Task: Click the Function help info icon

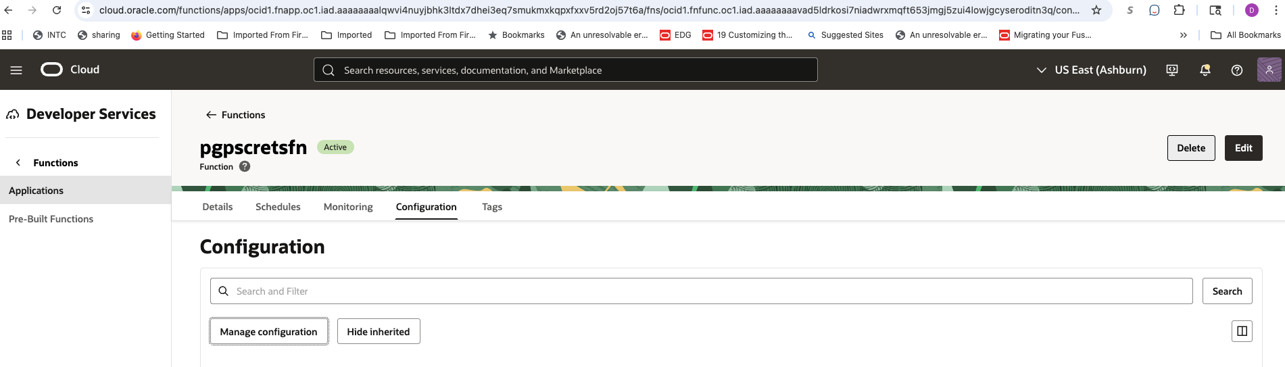Action: (x=245, y=166)
